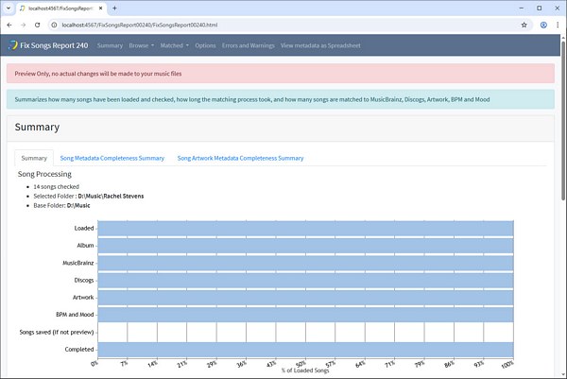Switch to Song Metadata Completeness Summary tab
Viewport: 567px width, 379px height.
pos(112,158)
